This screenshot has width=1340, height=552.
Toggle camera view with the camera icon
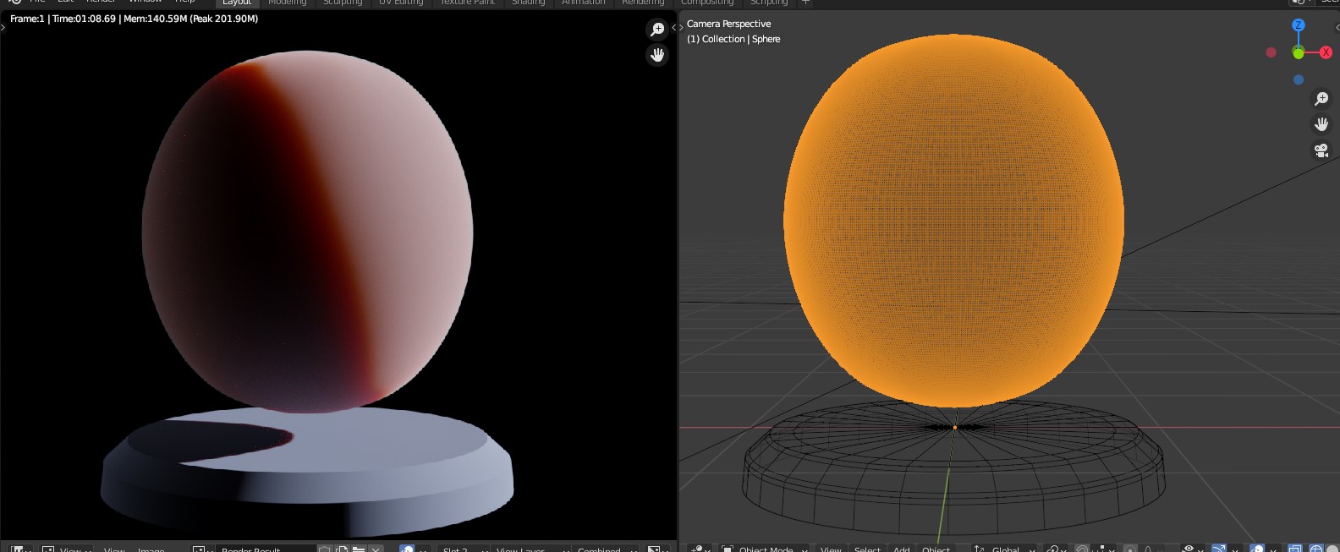click(1321, 150)
